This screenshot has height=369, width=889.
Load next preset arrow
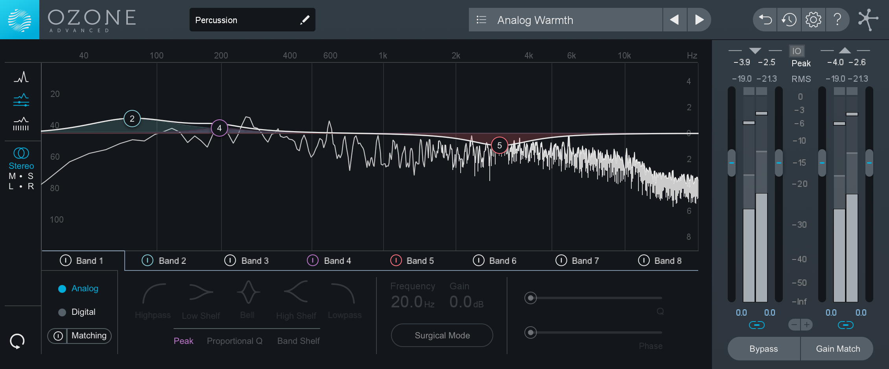click(x=699, y=20)
